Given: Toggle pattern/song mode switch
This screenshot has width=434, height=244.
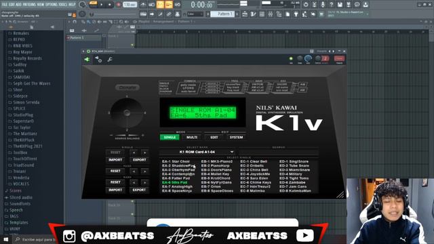Looking at the screenshot, I should pyautogui.click(x=94, y=4).
